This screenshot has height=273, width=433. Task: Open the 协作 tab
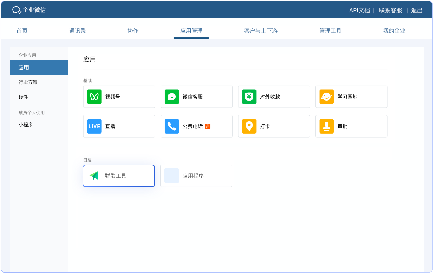click(133, 31)
